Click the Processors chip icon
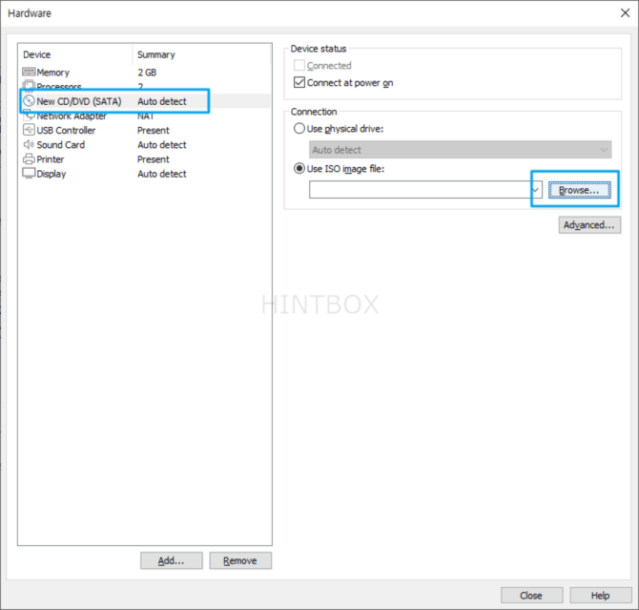Viewport: 639px width, 610px height. (x=29, y=85)
